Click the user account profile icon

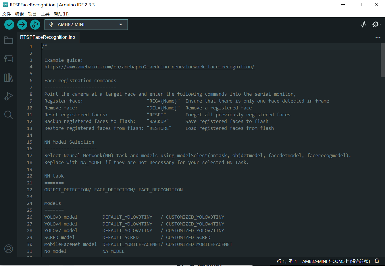[x=9, y=249]
